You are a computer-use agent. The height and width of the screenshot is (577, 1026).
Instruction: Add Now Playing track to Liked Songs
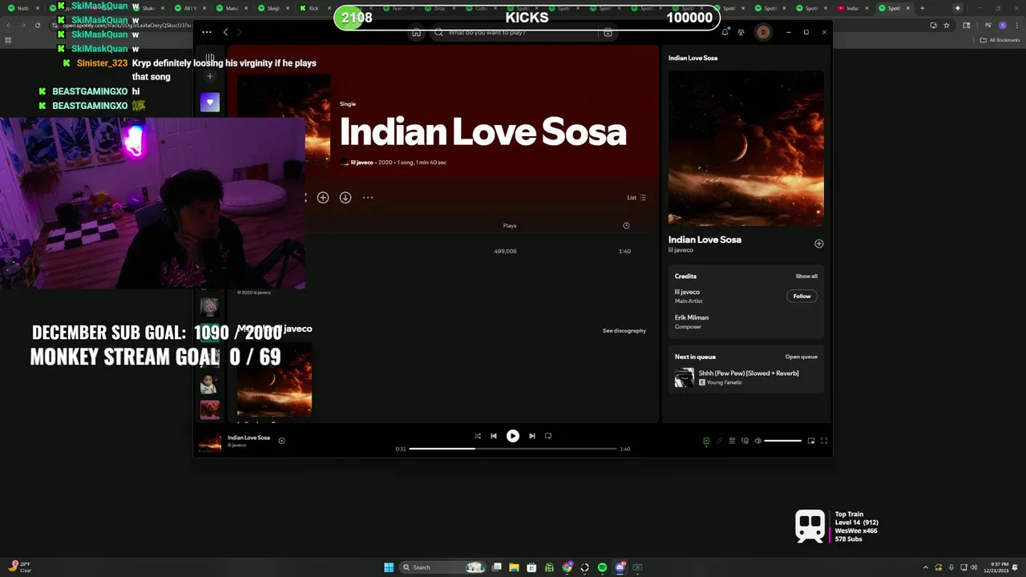818,244
